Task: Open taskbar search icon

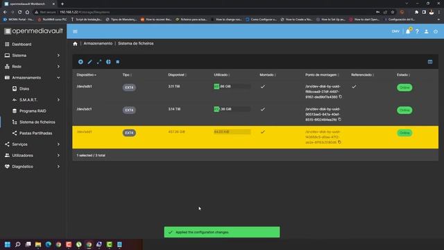Action: (x=18, y=244)
